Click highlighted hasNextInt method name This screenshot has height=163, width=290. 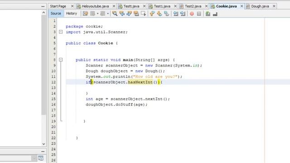[140, 82]
